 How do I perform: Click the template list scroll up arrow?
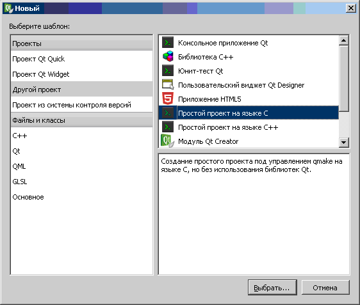tap(344, 40)
